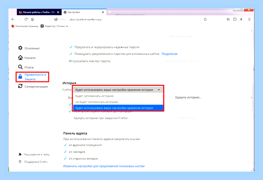Screen dimensions: 263x180
Task: Bookmark this page with the star icon
Action: point(205,19)
